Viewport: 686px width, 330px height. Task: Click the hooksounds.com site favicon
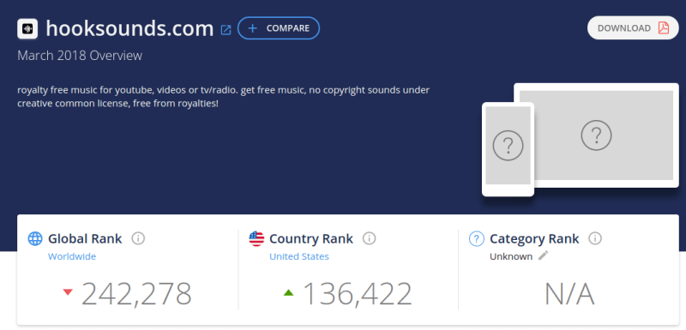(27, 28)
